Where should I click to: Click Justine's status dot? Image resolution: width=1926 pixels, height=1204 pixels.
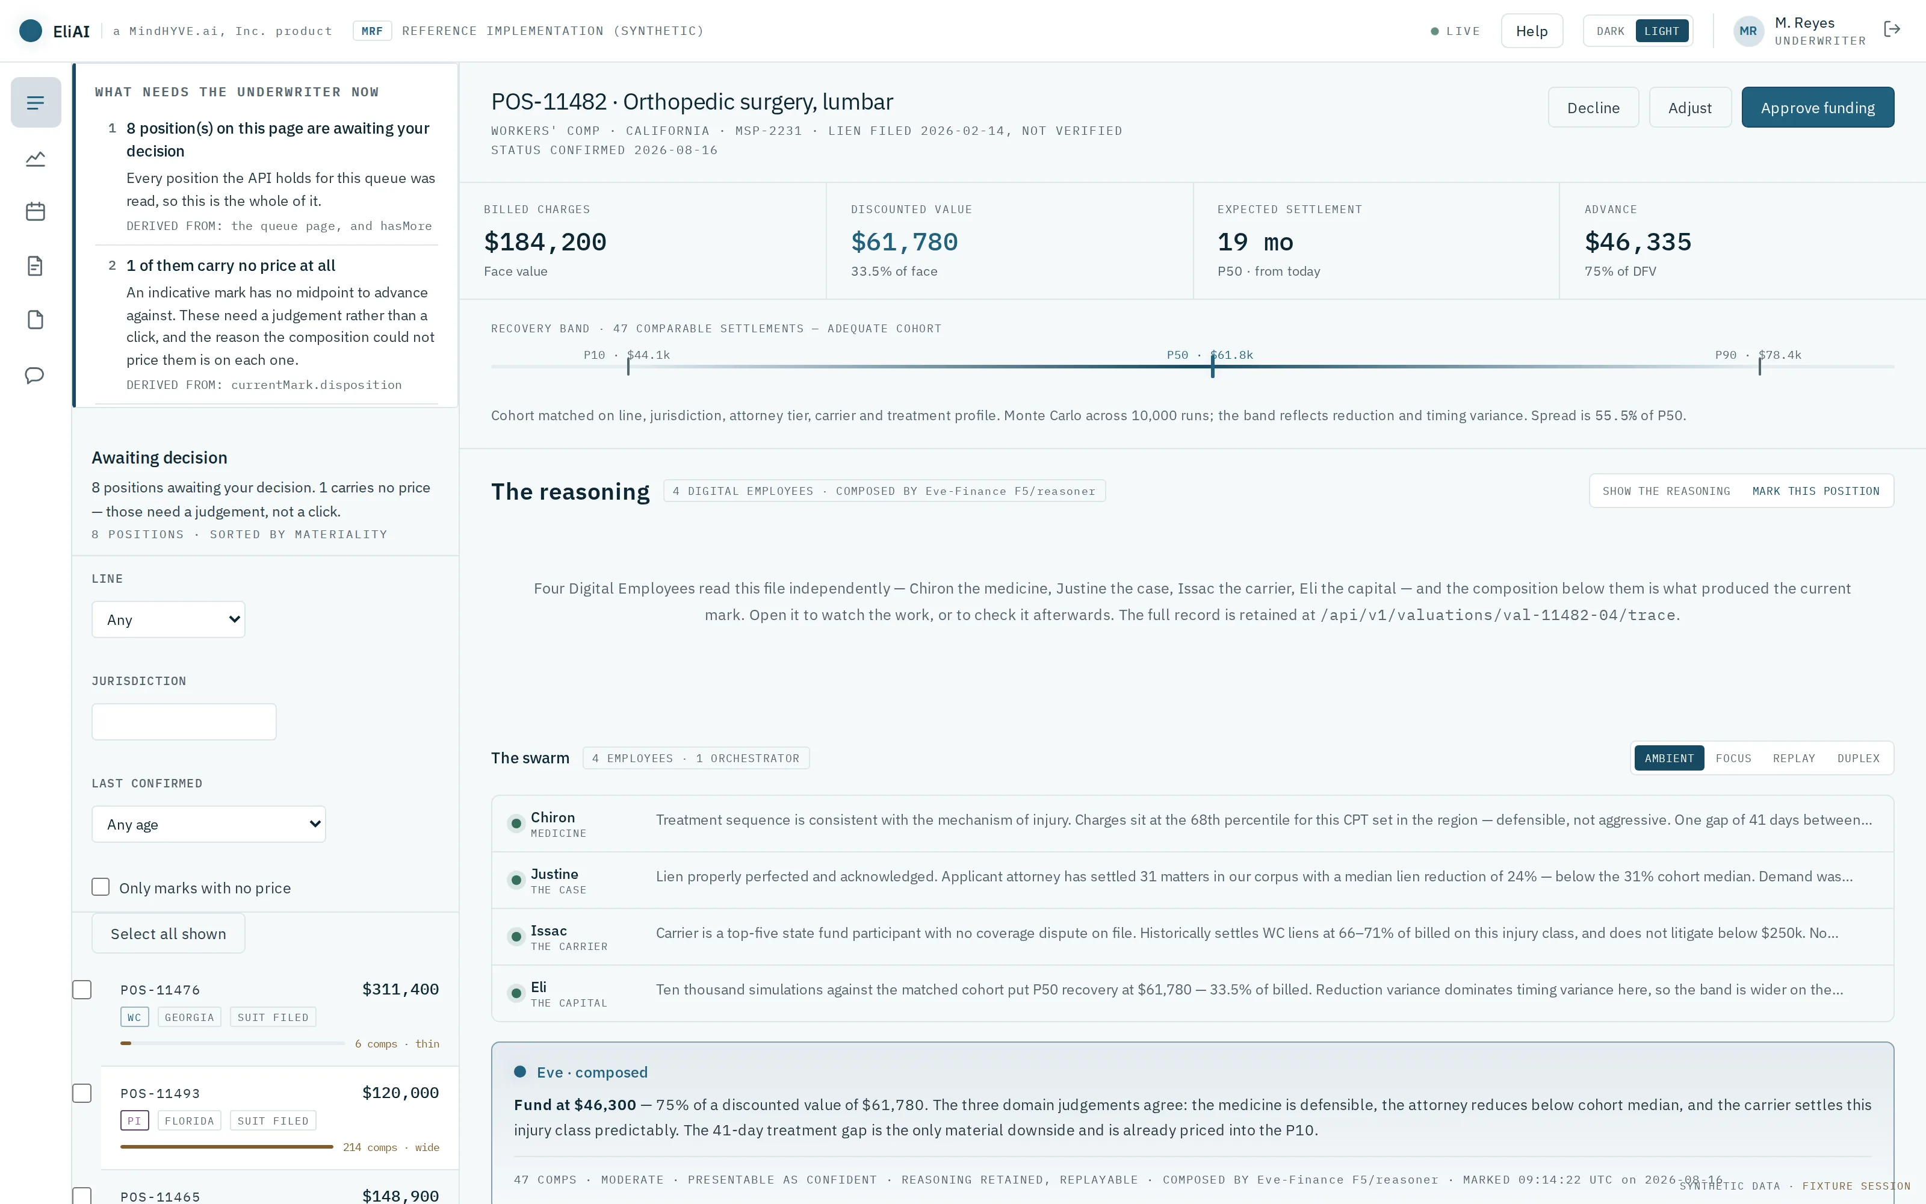(x=516, y=880)
